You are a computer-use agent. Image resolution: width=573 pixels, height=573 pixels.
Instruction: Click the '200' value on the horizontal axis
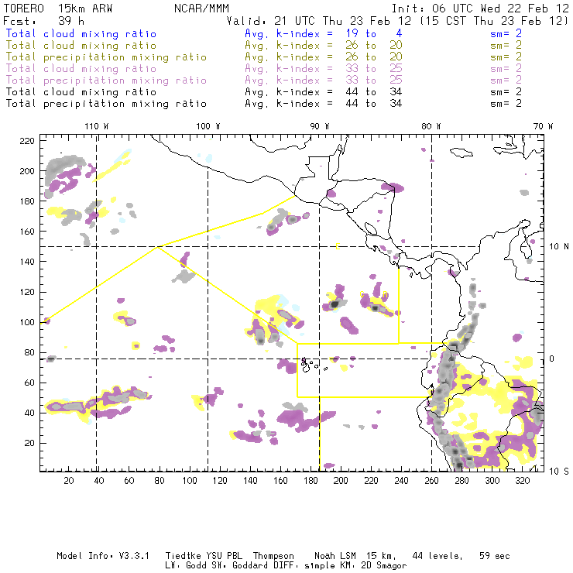341,481
